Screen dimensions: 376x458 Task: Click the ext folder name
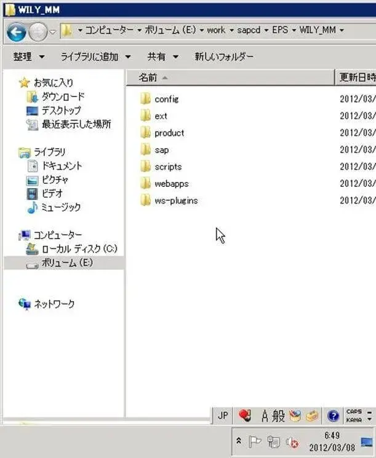161,116
